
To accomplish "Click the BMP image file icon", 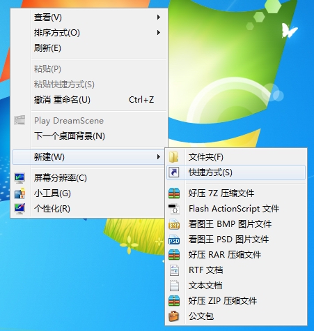I will click(174, 224).
